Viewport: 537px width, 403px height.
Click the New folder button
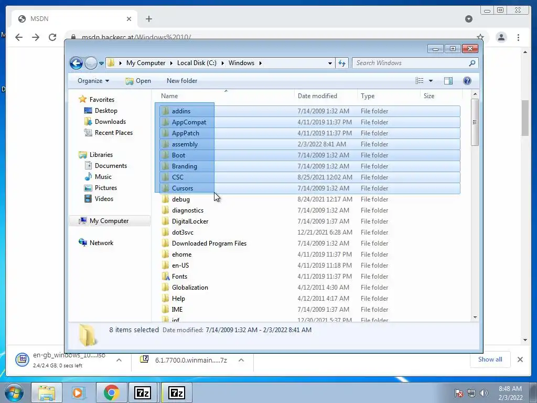(x=182, y=81)
